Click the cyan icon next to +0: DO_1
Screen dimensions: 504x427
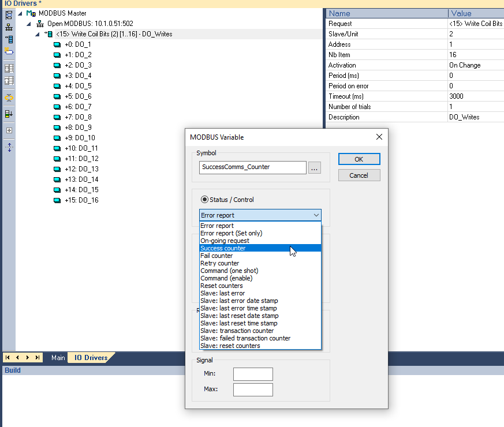pos(57,44)
